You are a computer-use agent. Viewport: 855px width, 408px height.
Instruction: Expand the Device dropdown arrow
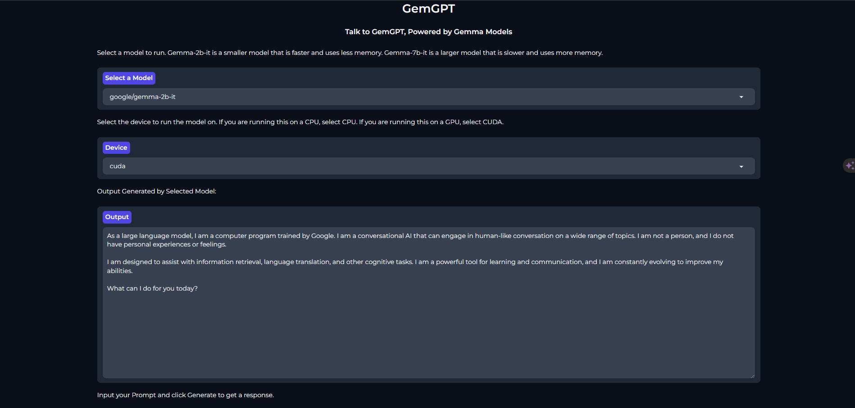(741, 166)
